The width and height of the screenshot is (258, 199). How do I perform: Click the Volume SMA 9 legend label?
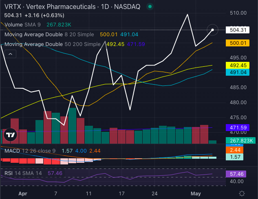[22, 25]
